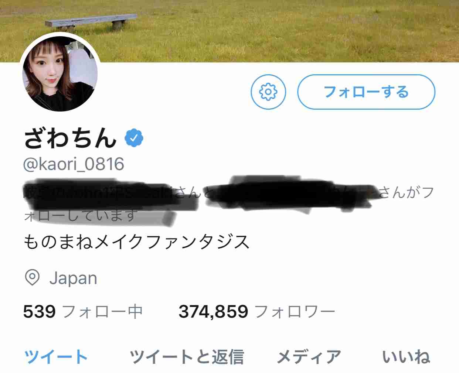Tap the blue verified badge
Image resolution: width=459 pixels, height=373 pixels.
pos(134,138)
